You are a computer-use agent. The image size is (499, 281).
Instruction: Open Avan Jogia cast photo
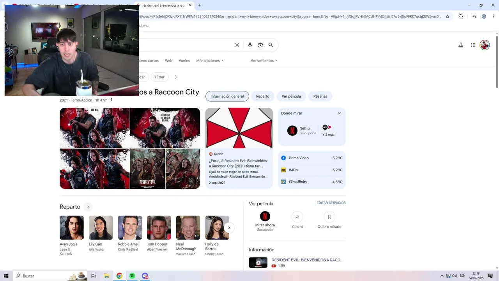point(71,228)
